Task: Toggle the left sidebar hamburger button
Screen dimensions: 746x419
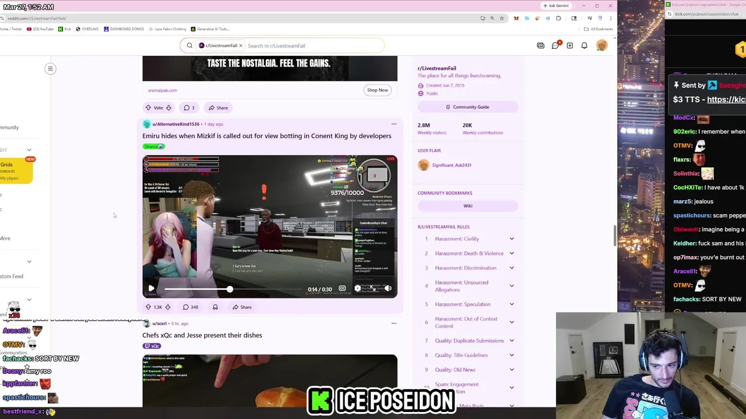Action: click(50, 69)
